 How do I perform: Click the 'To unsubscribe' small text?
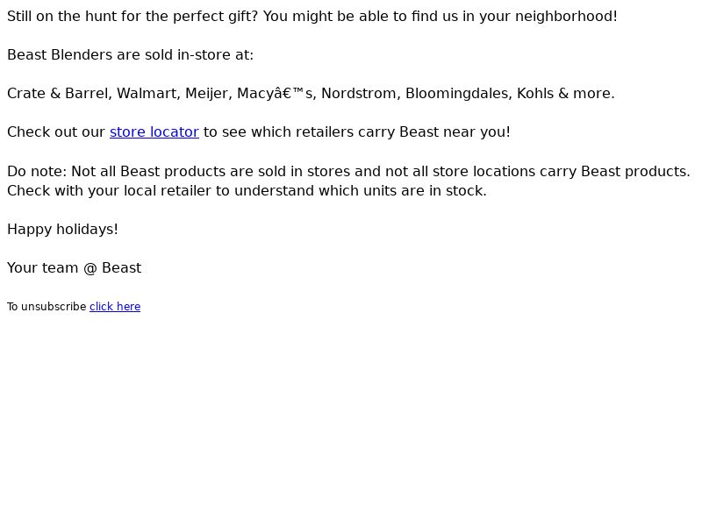coord(46,307)
